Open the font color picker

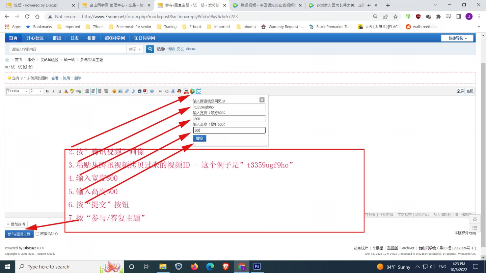66,91
